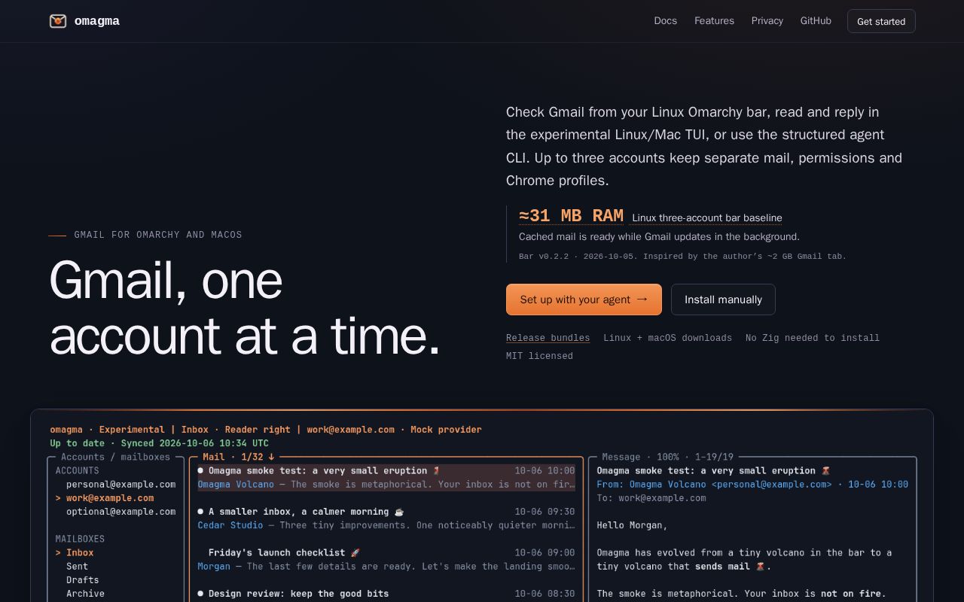This screenshot has height=602, width=964.
Task: Go to the Features section
Action: (714, 21)
